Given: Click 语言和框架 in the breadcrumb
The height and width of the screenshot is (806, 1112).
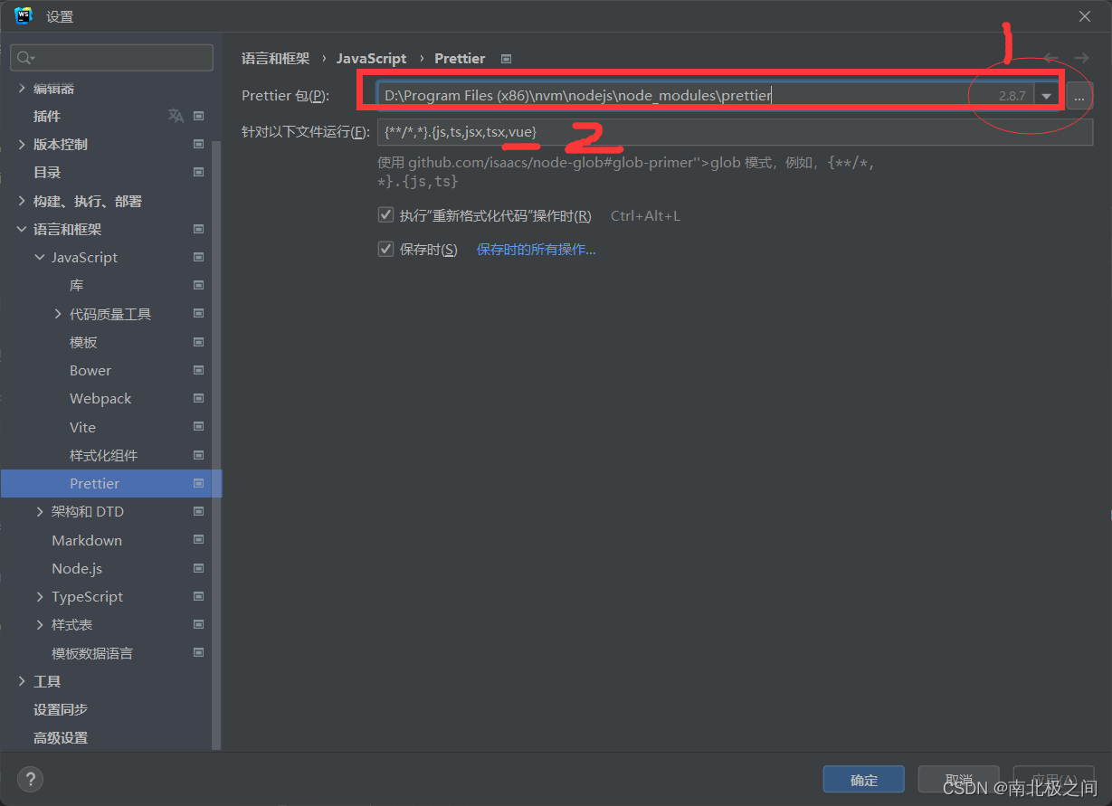Looking at the screenshot, I should pos(275,58).
